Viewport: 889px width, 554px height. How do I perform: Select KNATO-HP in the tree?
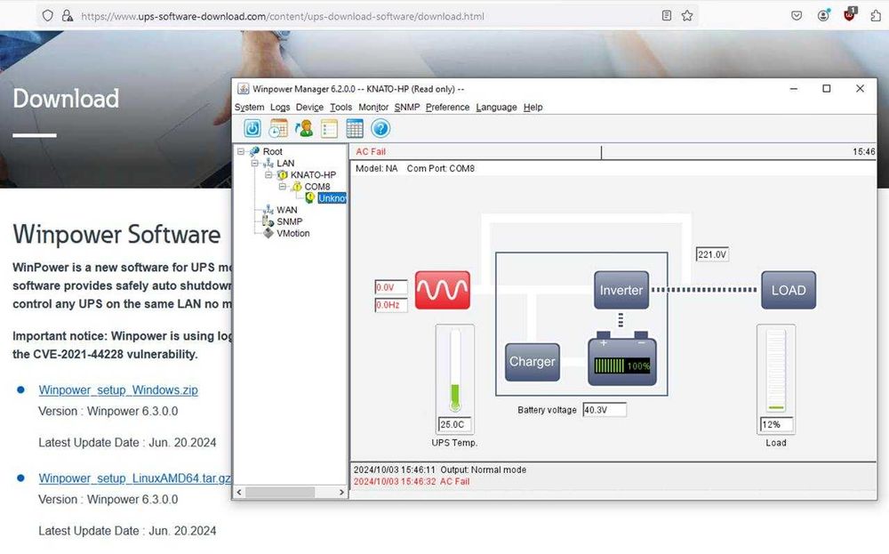(x=313, y=174)
